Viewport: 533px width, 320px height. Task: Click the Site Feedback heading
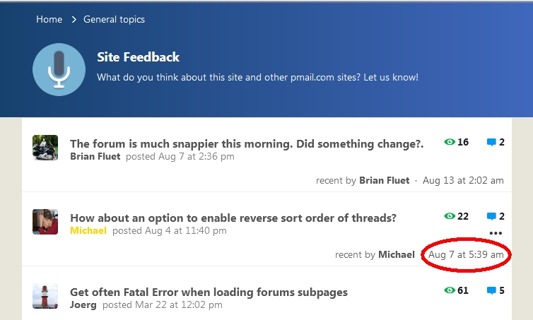point(138,57)
